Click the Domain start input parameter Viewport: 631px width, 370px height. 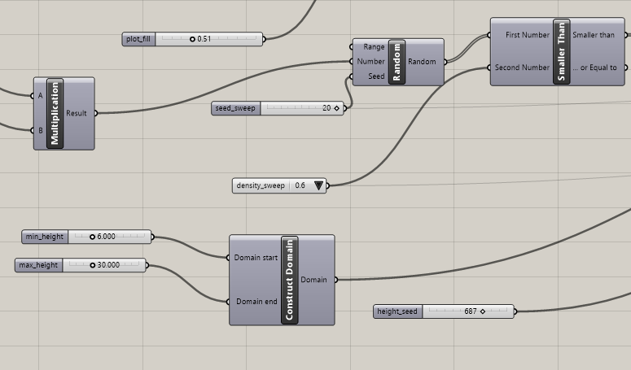pyautogui.click(x=256, y=258)
